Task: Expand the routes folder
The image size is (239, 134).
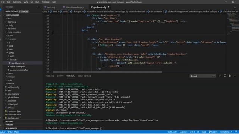Action: 10,73
